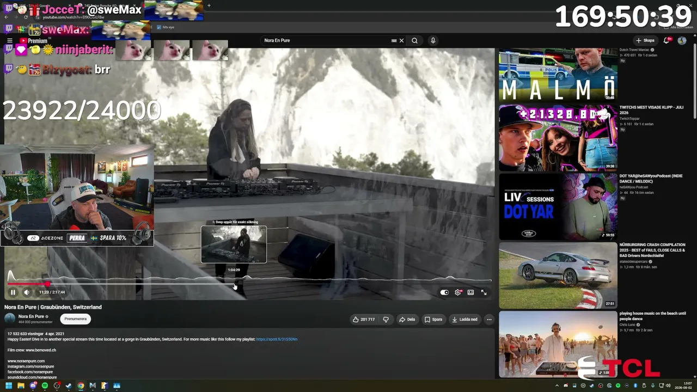This screenshot has width=697, height=392.
Task: Open File Explorer from the taskbar
Action: point(21,386)
